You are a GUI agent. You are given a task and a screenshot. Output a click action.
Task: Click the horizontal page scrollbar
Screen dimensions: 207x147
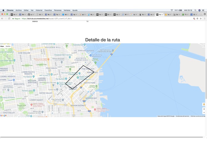102,137
